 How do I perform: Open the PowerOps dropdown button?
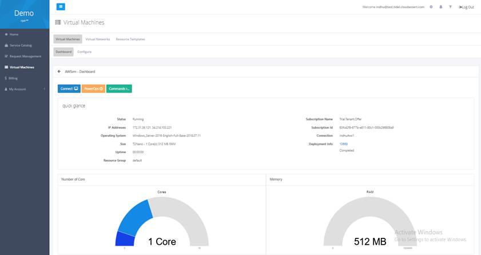click(x=93, y=89)
